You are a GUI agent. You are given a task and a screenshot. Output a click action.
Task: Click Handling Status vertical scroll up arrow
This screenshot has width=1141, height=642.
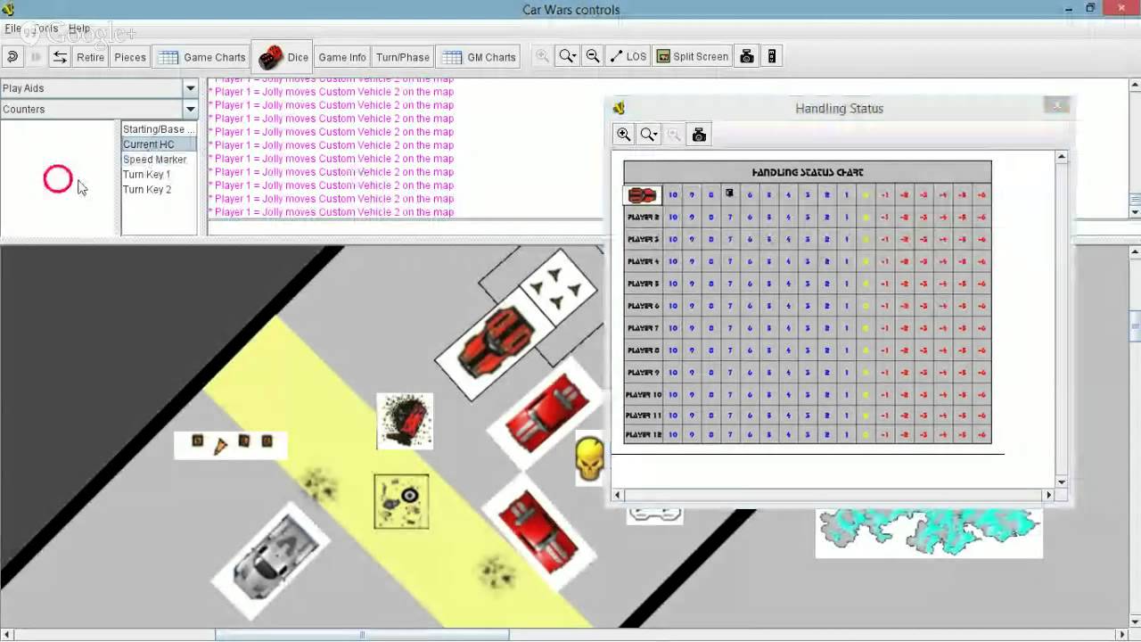pyautogui.click(x=1061, y=157)
